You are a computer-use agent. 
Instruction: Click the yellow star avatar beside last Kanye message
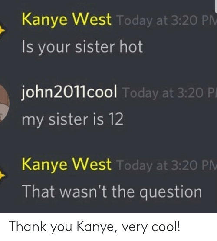click(2, 175)
